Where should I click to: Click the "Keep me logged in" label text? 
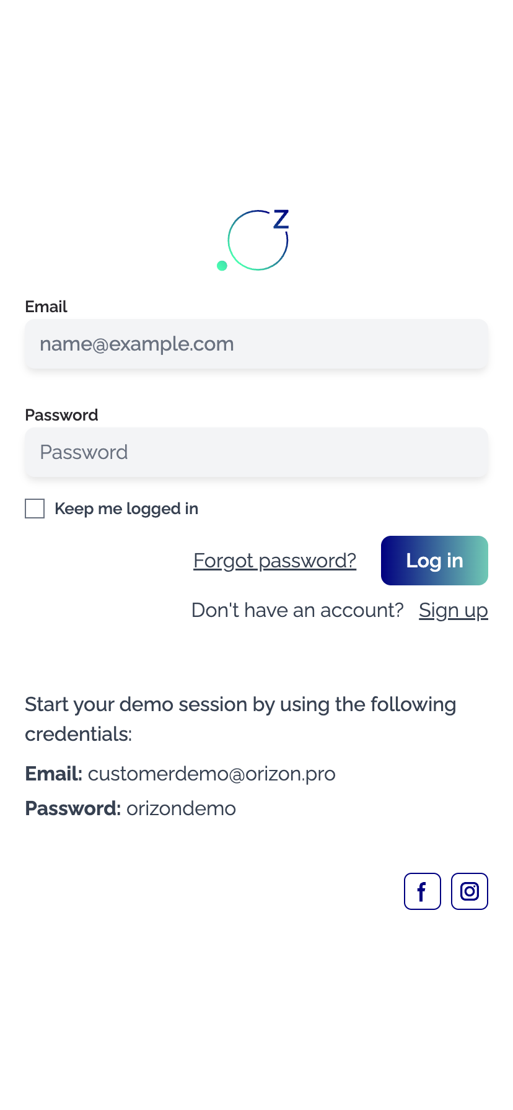(126, 509)
